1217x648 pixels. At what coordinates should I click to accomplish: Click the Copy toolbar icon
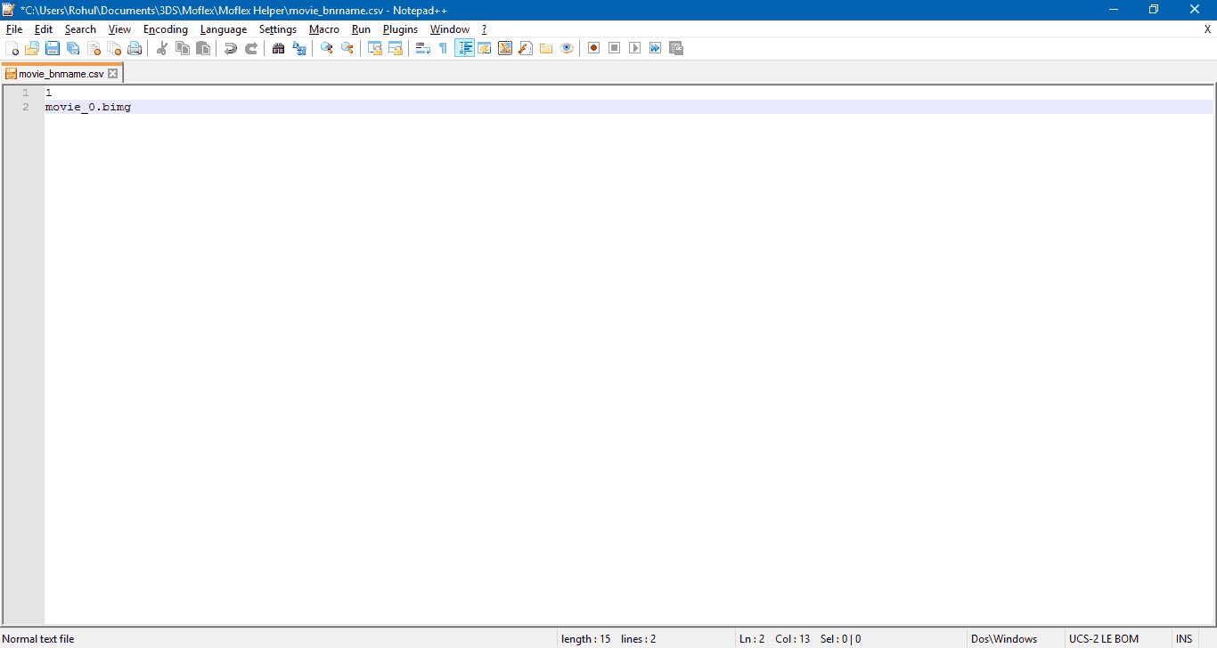click(x=183, y=48)
